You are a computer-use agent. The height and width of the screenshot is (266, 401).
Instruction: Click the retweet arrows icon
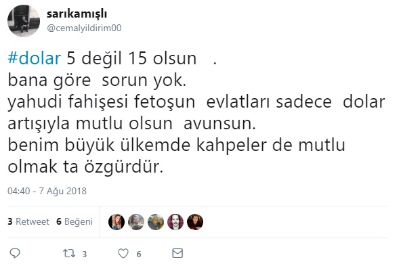coord(69,254)
